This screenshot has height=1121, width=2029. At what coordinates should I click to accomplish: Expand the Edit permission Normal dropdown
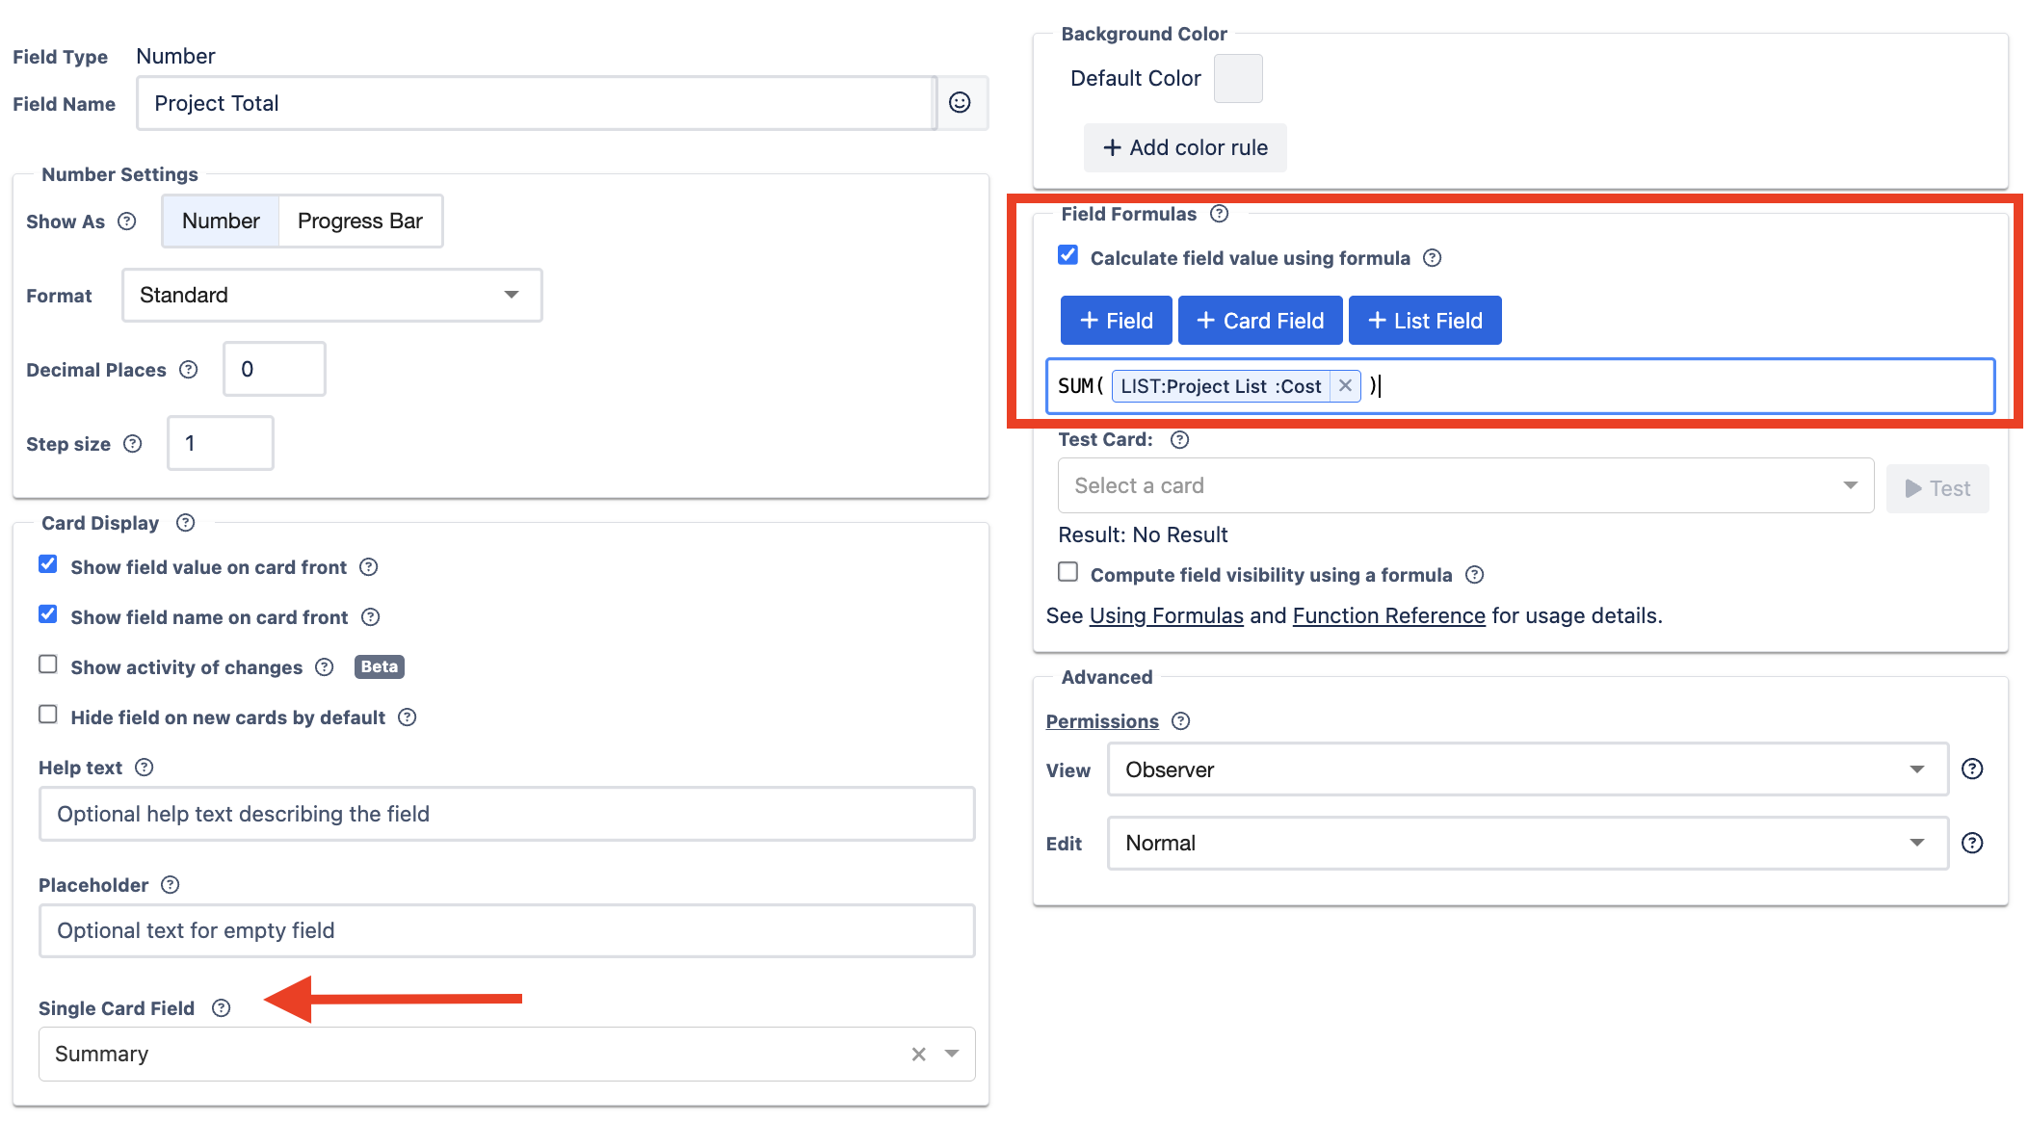[x=1527, y=844]
